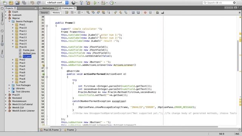Click the editor horizontal scrollbar
Screen dimensions: 242x136
coord(134,127)
